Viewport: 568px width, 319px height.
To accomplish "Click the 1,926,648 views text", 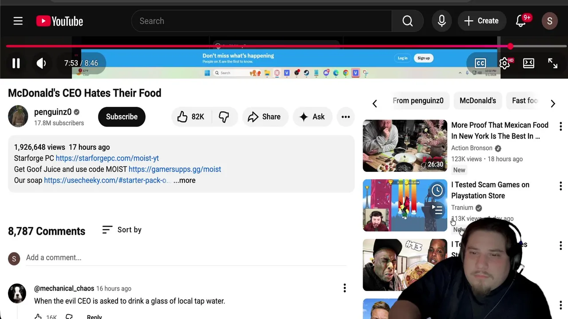I will click(x=39, y=147).
